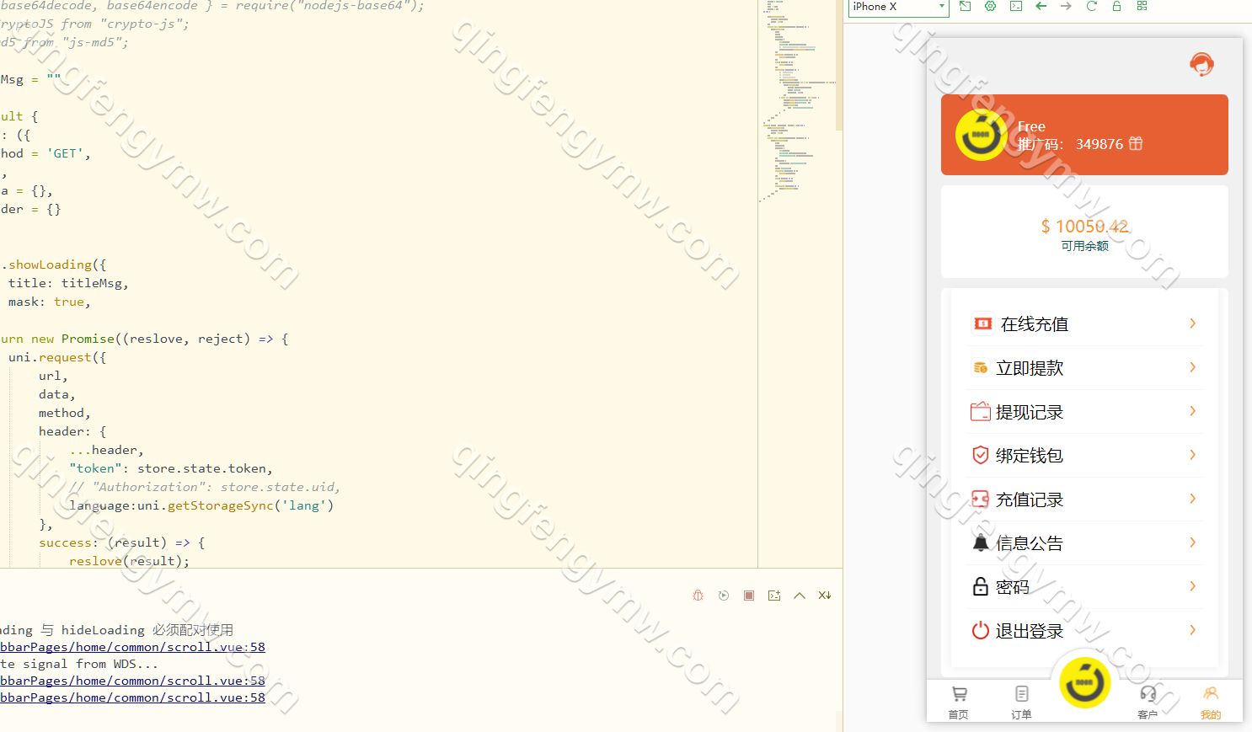Click the '"token": store.state.token,' line
The width and height of the screenshot is (1252, 732).
[171, 468]
